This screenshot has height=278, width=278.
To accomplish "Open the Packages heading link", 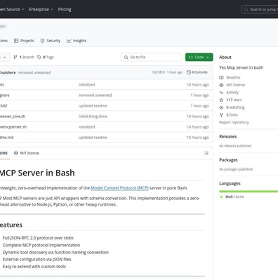I will click(228, 160).
